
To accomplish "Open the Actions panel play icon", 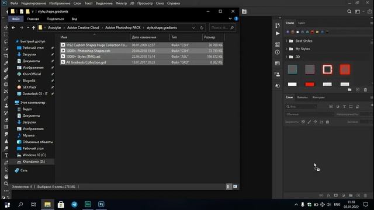I will pos(278,33).
